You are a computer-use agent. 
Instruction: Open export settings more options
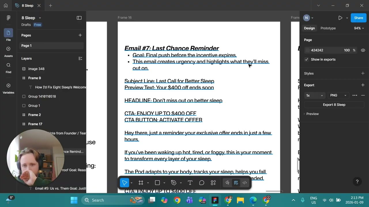point(355,95)
